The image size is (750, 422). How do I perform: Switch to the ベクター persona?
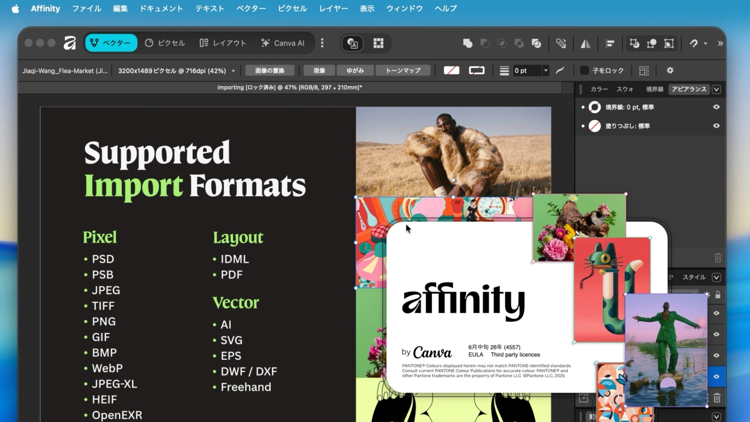(111, 43)
